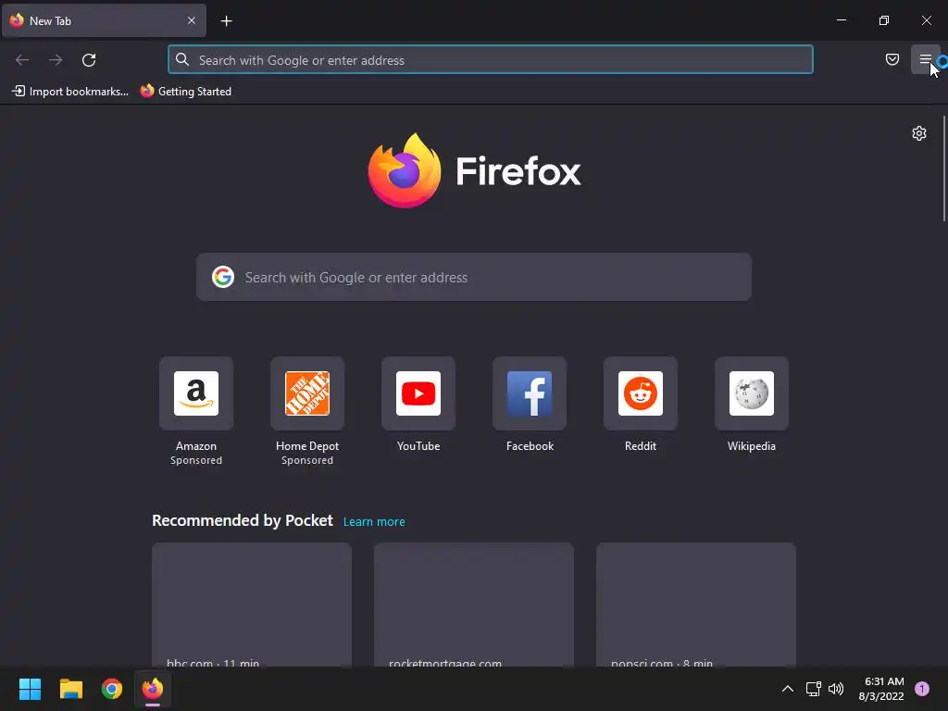
Task: Open the popsci.com Pocket story card
Action: click(696, 605)
